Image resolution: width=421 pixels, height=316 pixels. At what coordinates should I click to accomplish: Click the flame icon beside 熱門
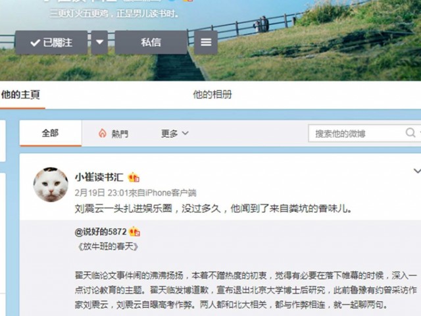click(x=103, y=133)
